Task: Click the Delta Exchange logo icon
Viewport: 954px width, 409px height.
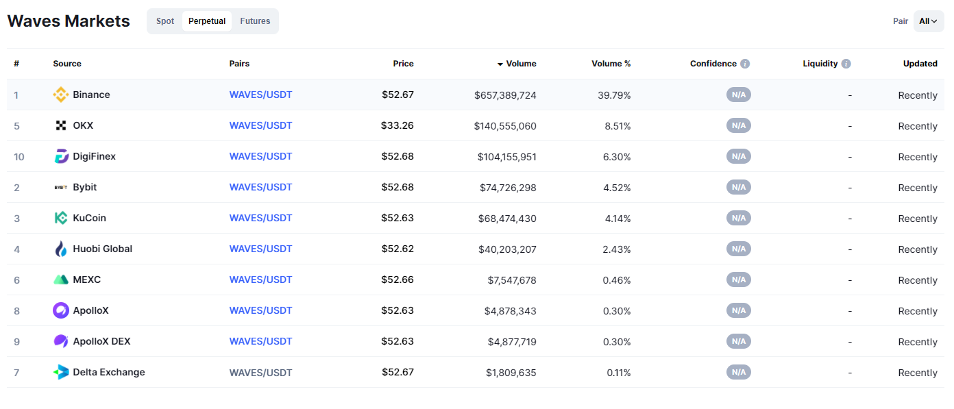Action: [x=61, y=372]
